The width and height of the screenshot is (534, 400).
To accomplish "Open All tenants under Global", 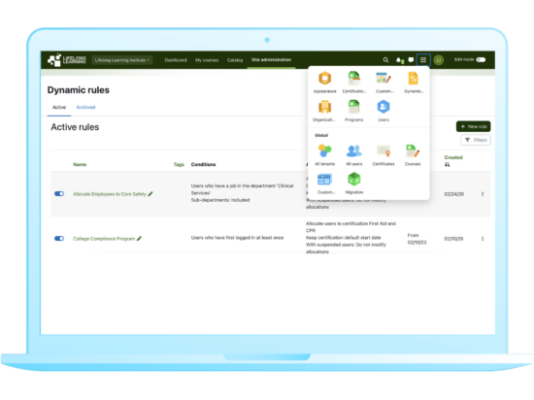I will (x=324, y=150).
